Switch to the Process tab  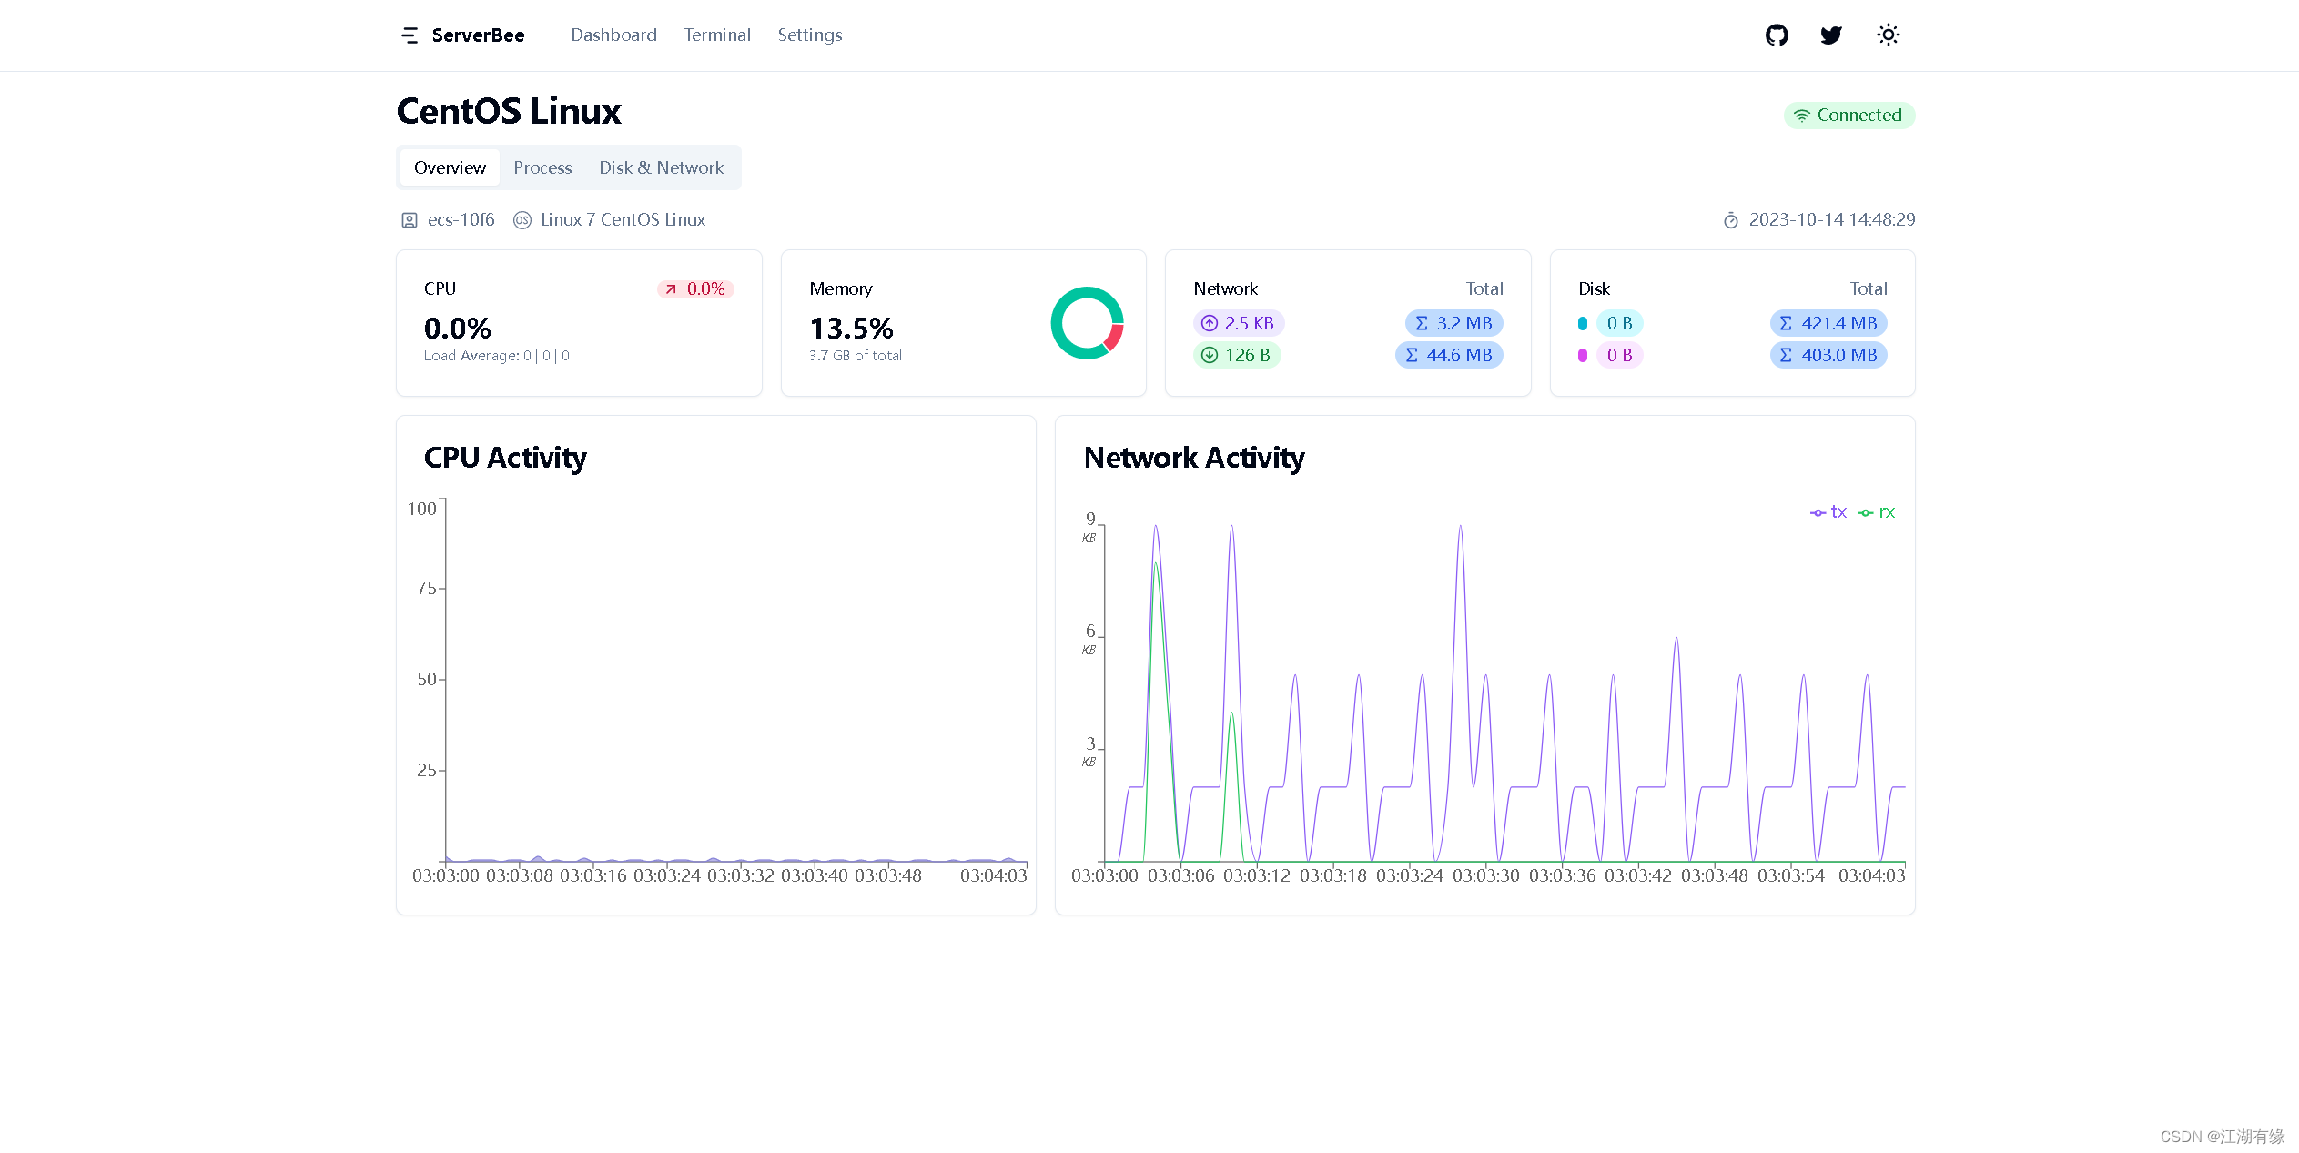(x=542, y=167)
